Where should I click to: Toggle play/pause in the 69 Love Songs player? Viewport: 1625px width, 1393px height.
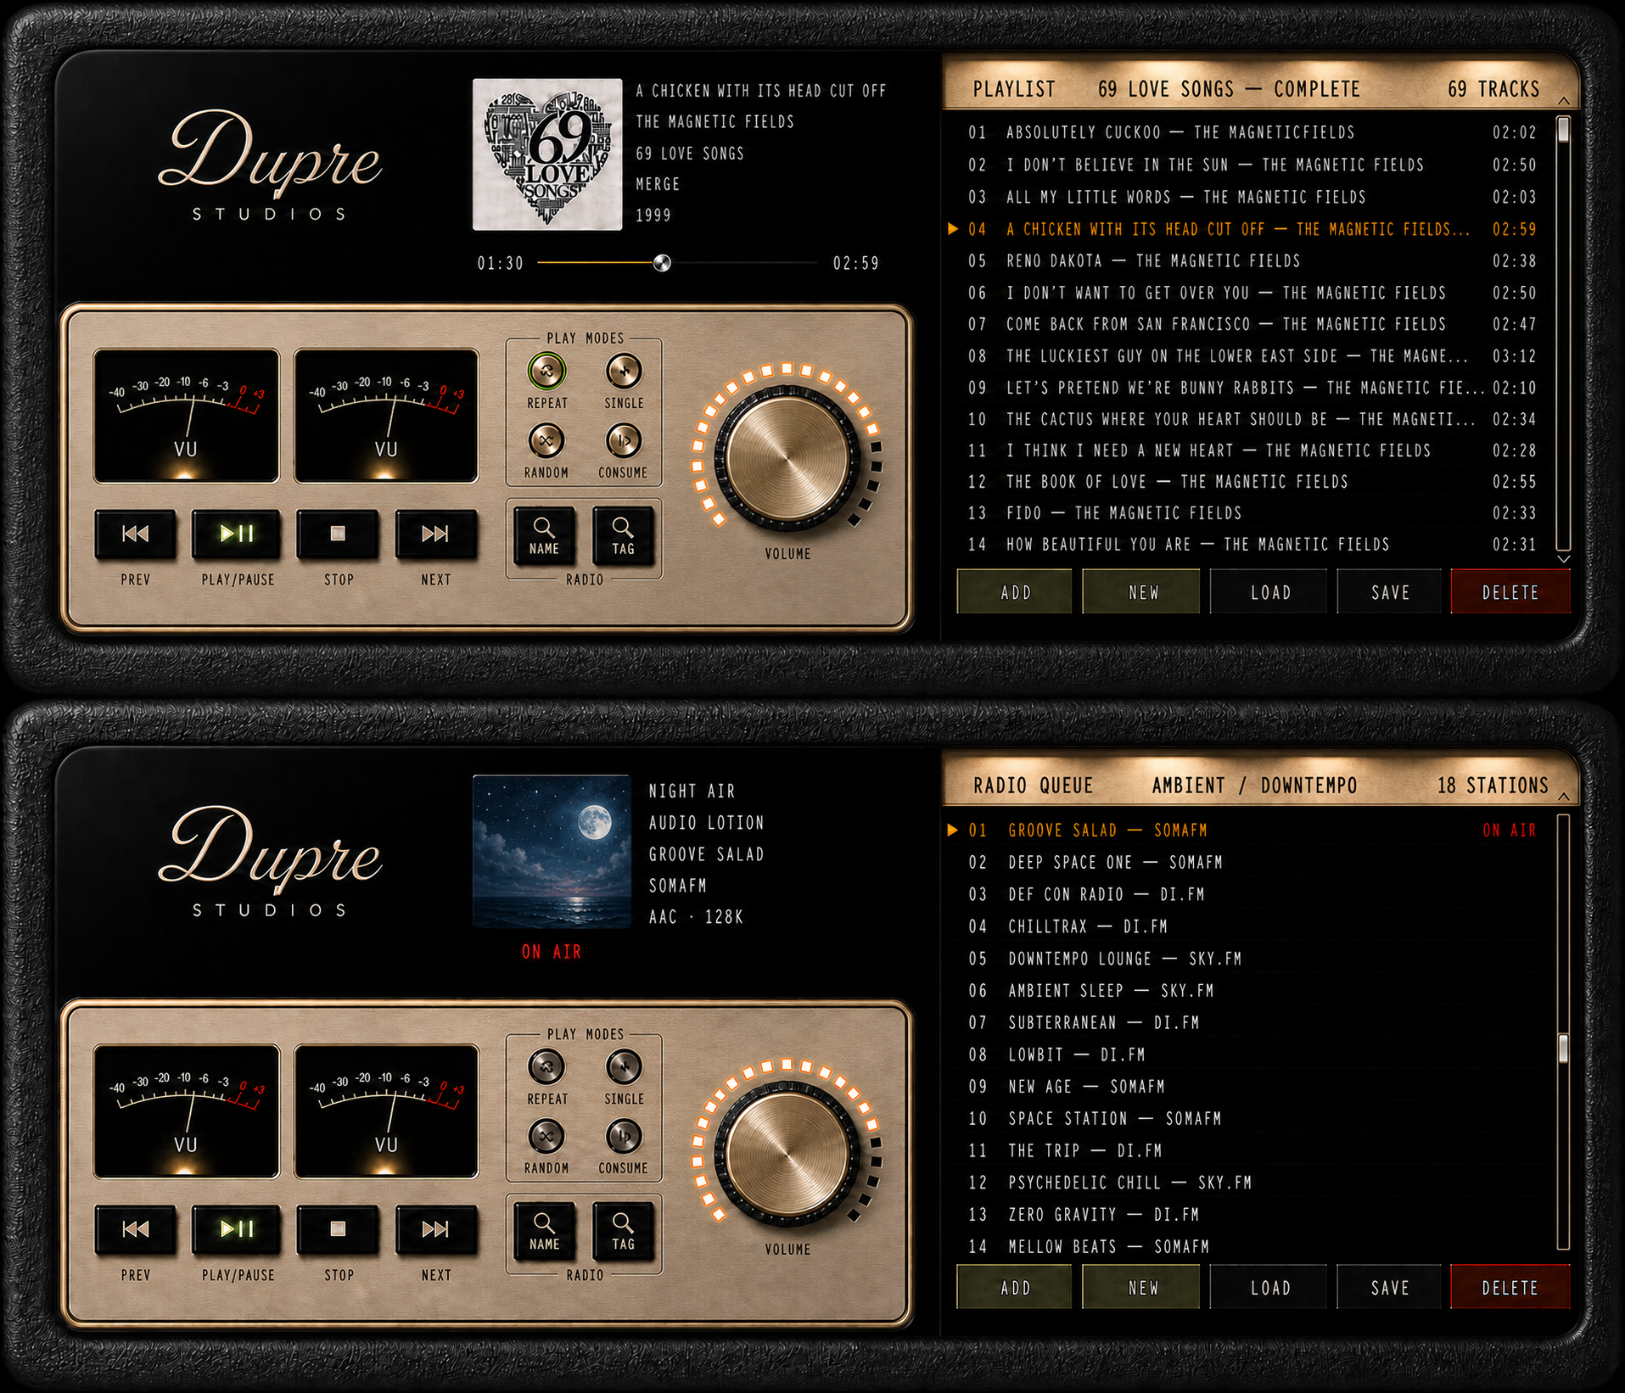click(x=237, y=534)
